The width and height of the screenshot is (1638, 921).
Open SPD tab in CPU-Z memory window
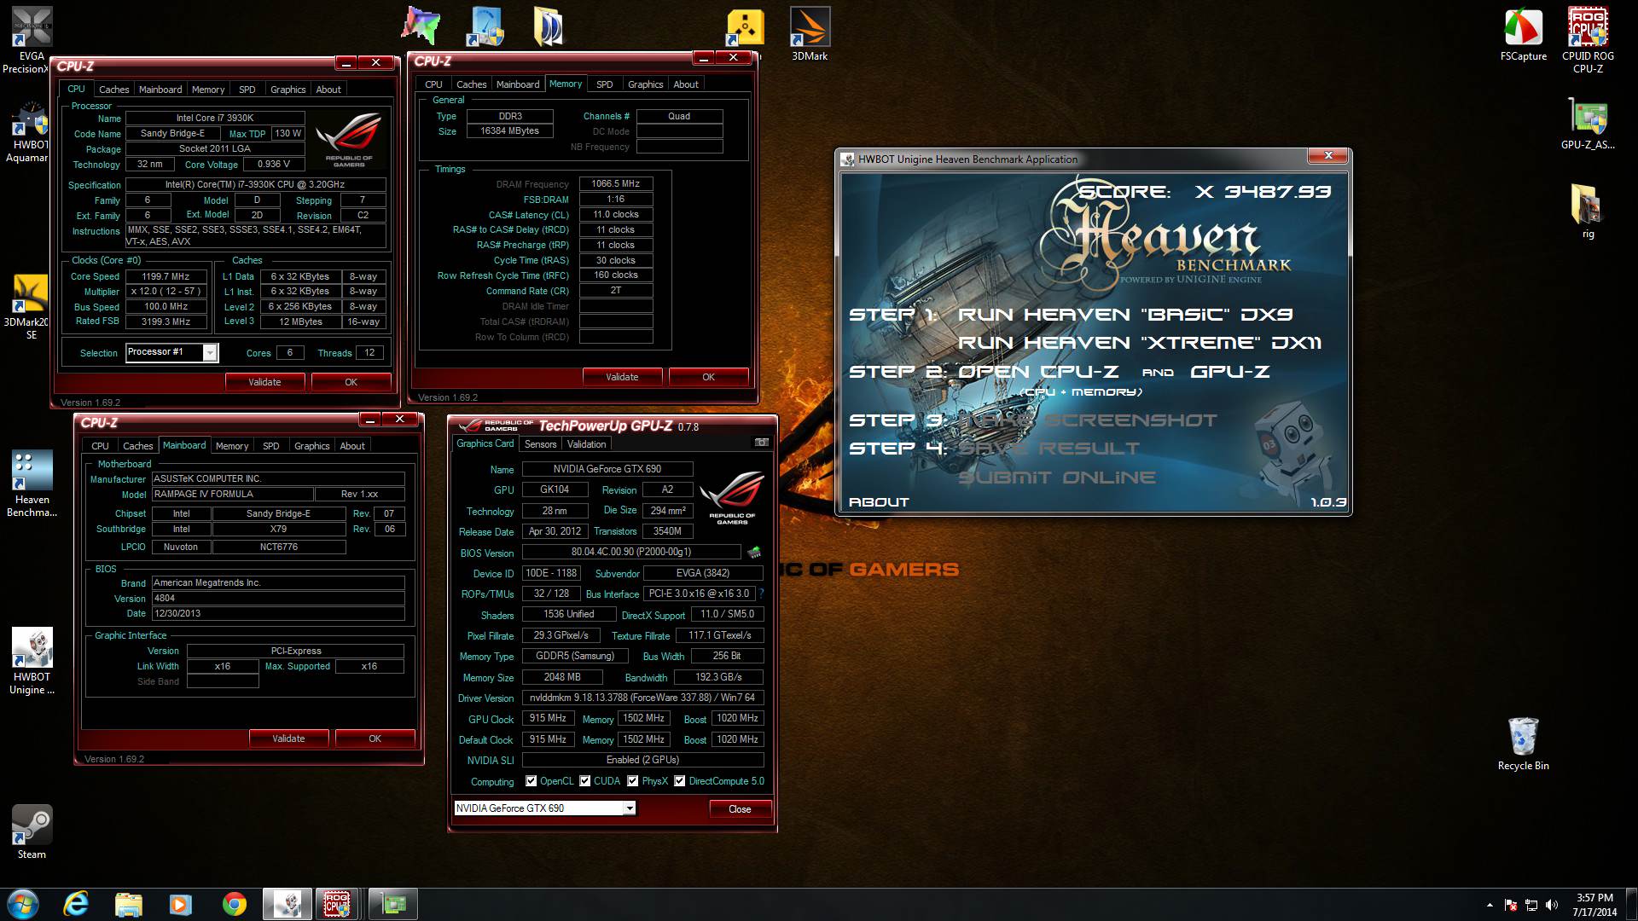tap(604, 84)
